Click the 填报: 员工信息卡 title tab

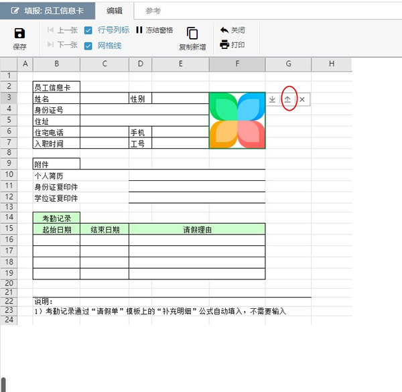click(x=48, y=11)
